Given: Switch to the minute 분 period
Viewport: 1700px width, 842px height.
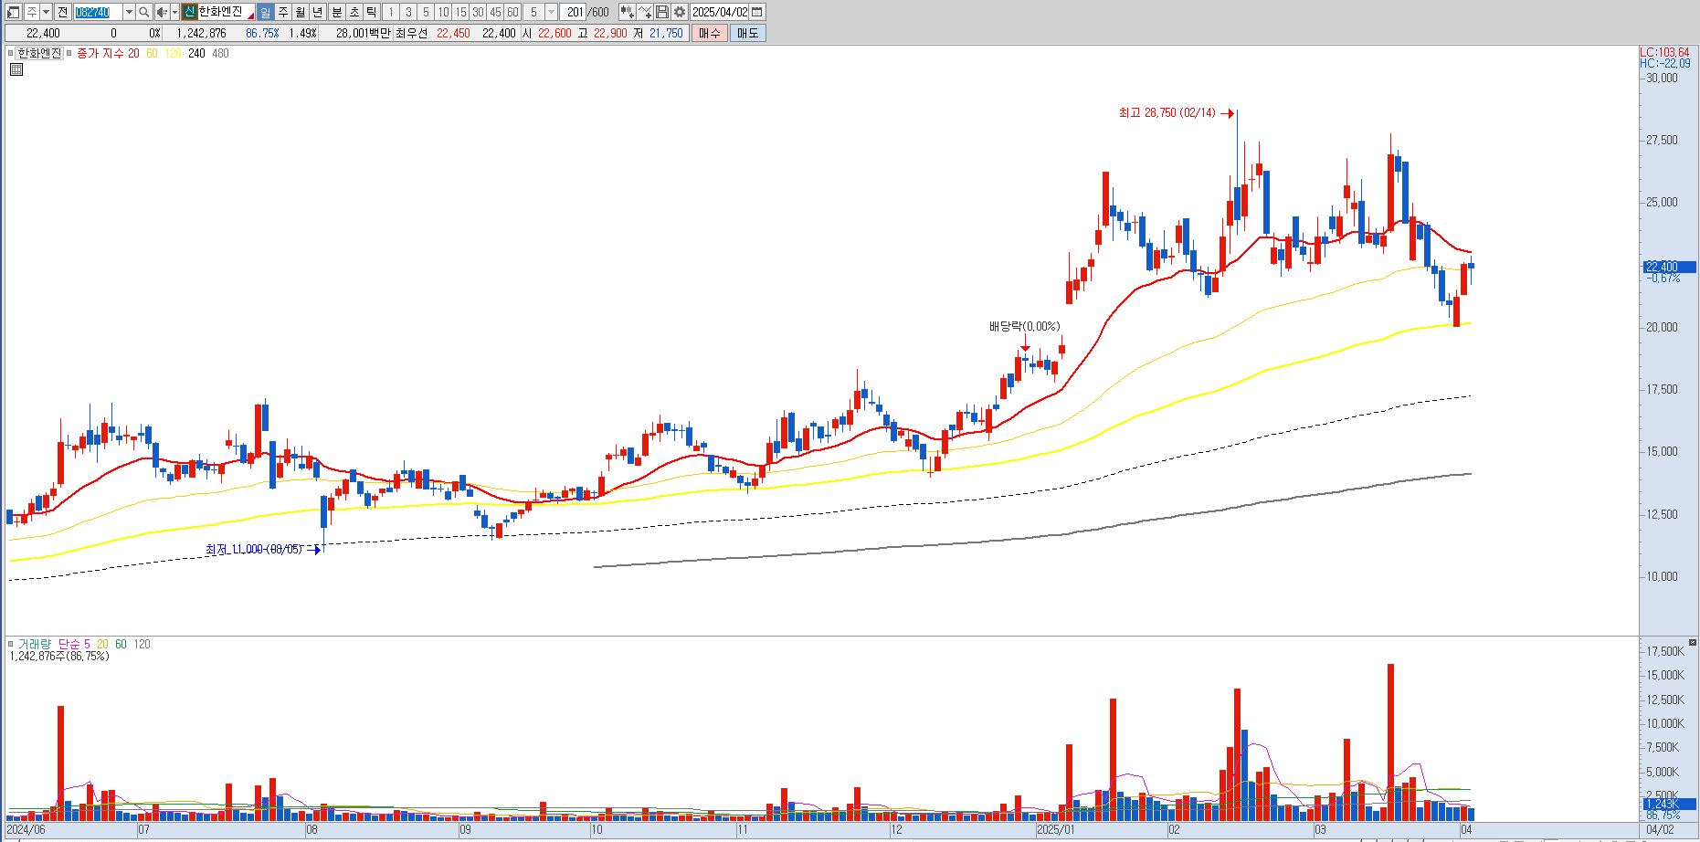Looking at the screenshot, I should tap(336, 12).
